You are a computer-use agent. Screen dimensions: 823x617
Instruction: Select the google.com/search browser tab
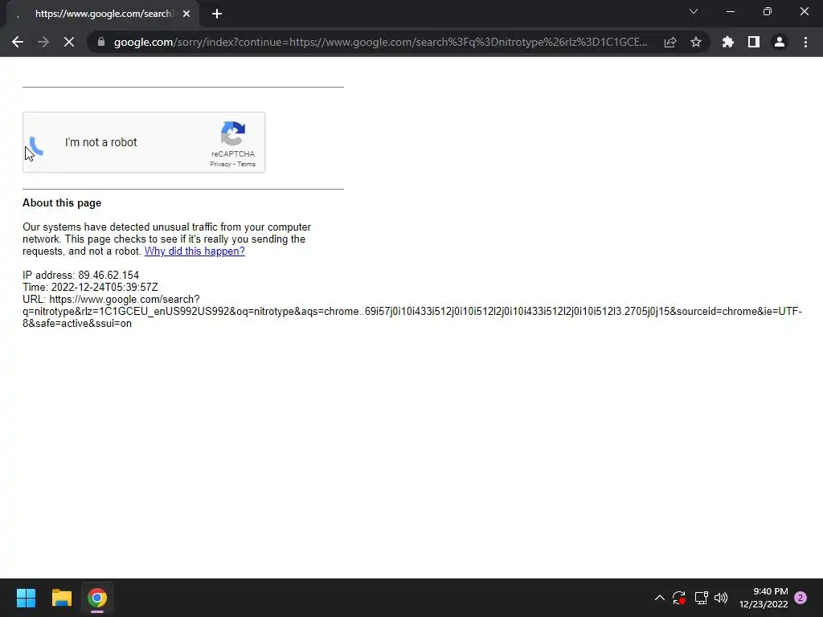point(103,14)
